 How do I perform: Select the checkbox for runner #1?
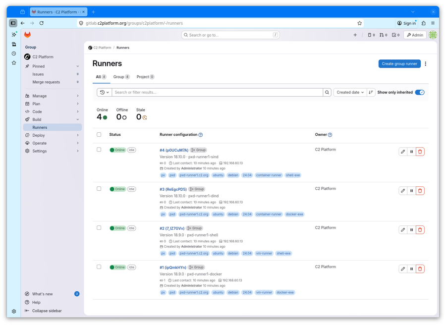(99, 267)
